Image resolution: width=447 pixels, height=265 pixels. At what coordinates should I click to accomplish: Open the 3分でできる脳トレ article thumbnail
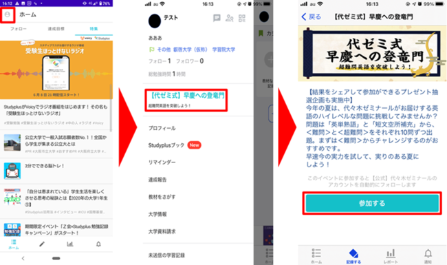pyautogui.click(x=12, y=171)
